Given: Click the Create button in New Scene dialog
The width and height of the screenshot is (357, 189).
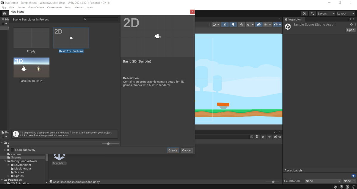Looking at the screenshot, I should 173,150.
